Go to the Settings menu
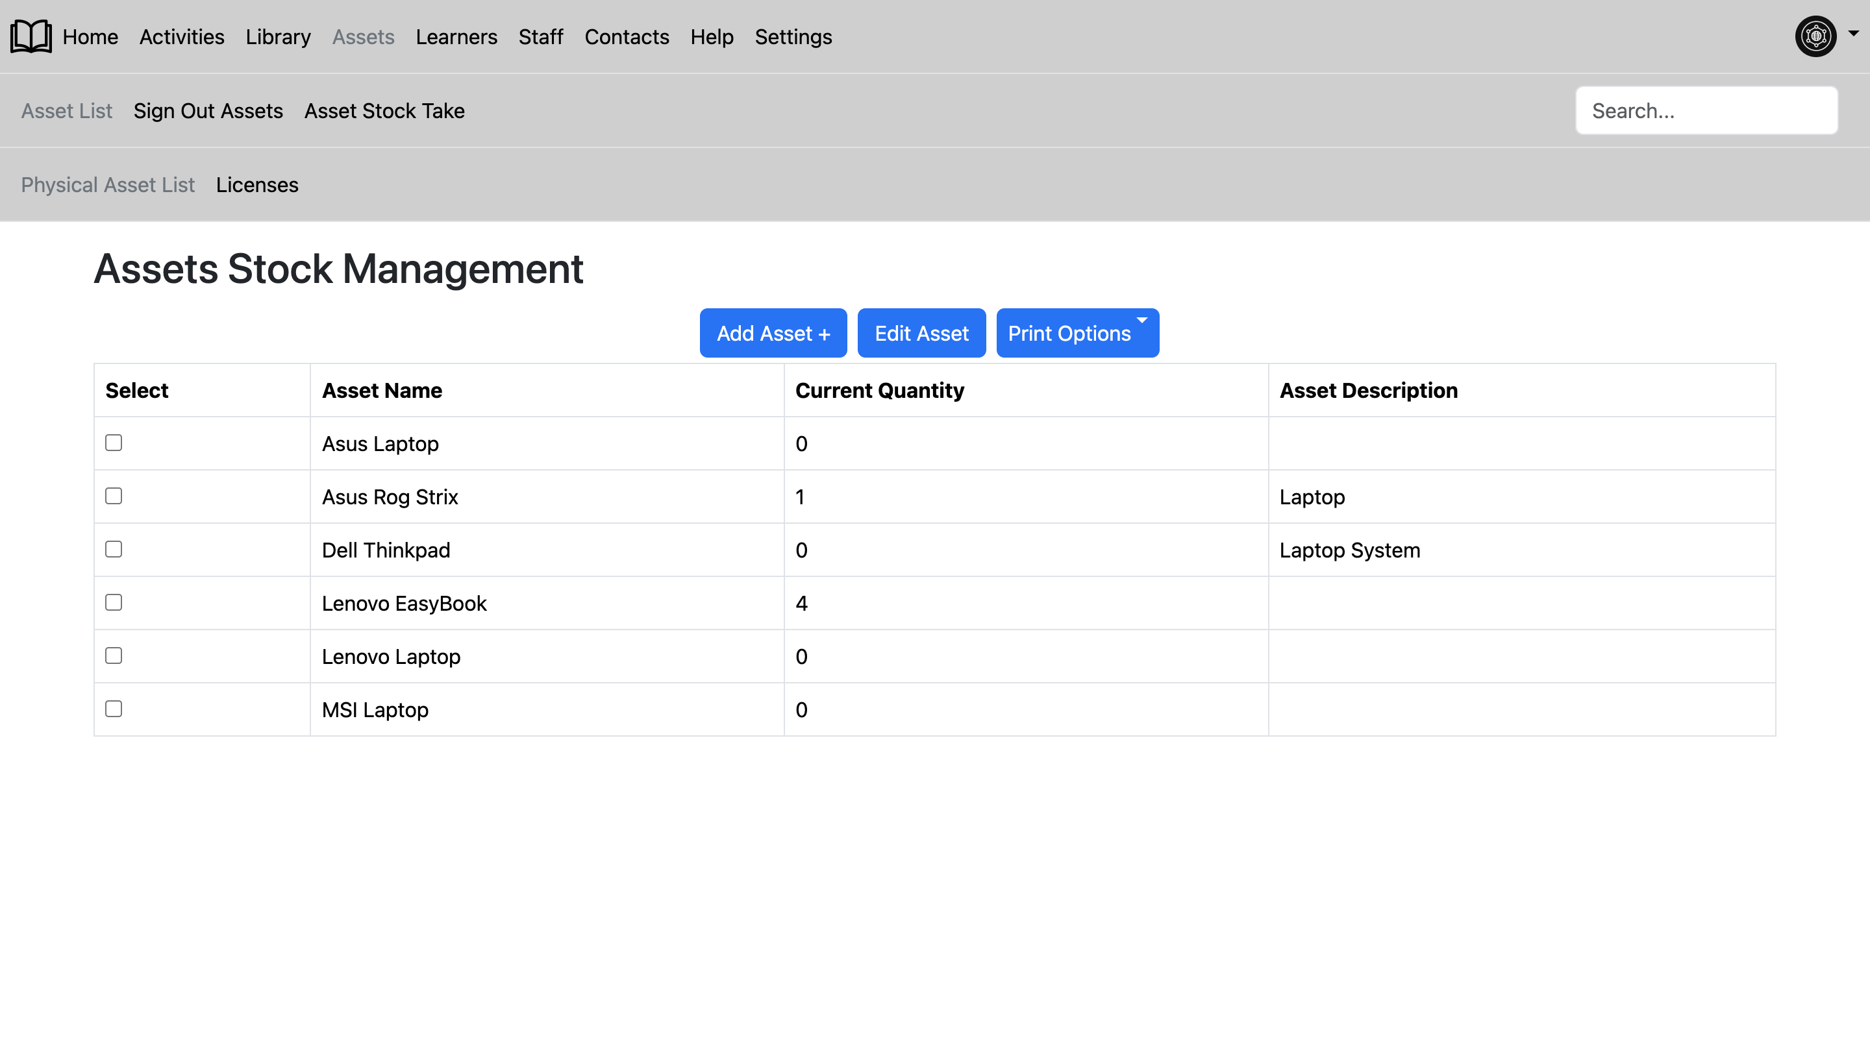 pyautogui.click(x=793, y=36)
